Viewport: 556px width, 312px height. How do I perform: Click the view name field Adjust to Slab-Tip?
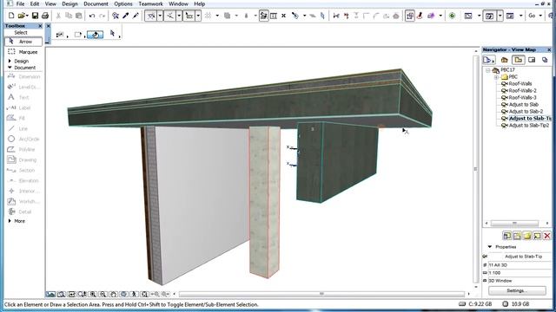click(520, 257)
